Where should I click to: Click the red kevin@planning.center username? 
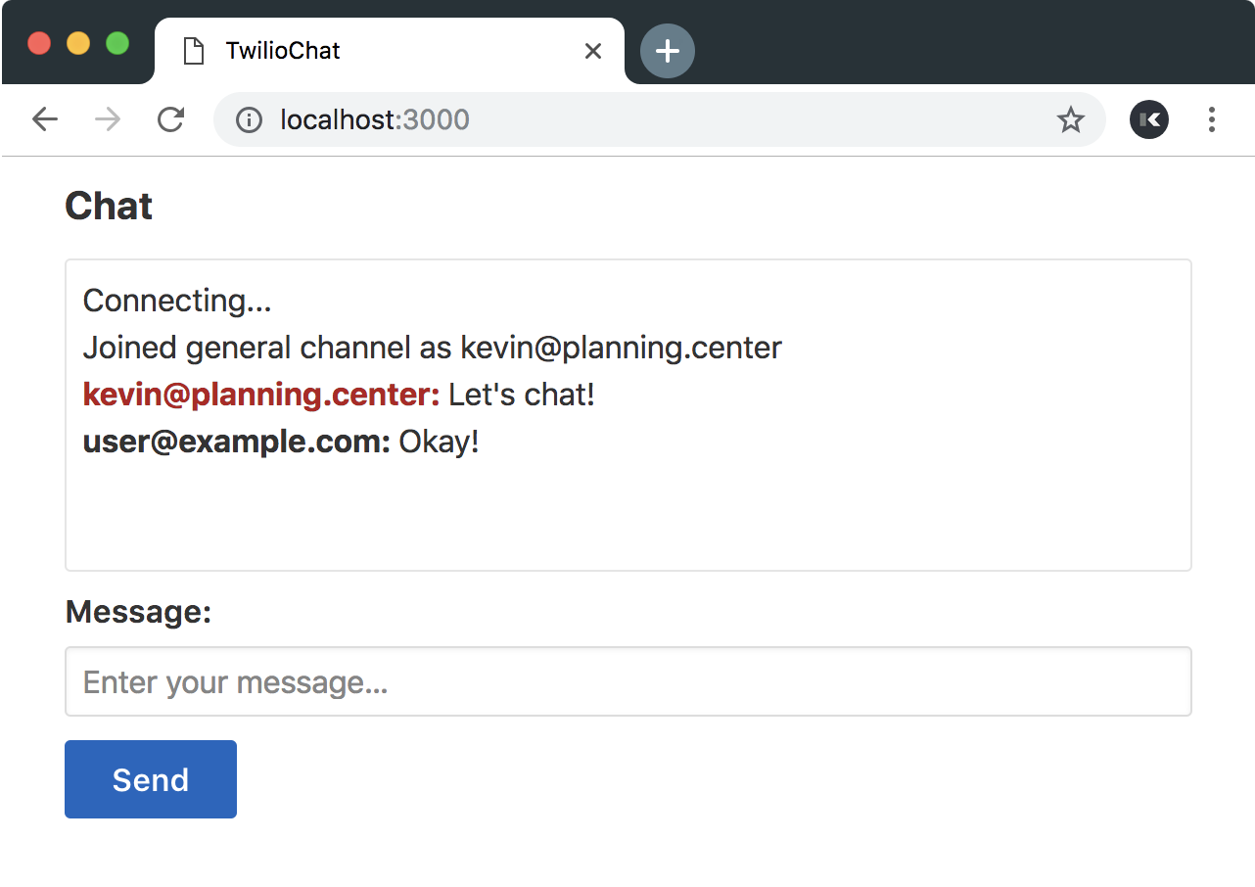coord(261,395)
